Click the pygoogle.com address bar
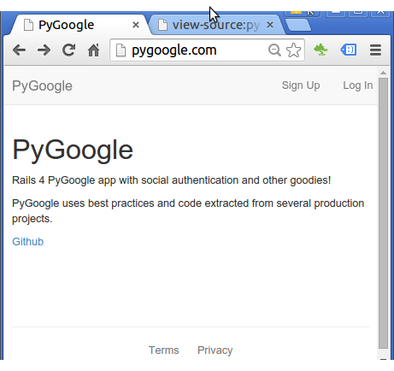This screenshot has height=371, width=394. [x=197, y=50]
